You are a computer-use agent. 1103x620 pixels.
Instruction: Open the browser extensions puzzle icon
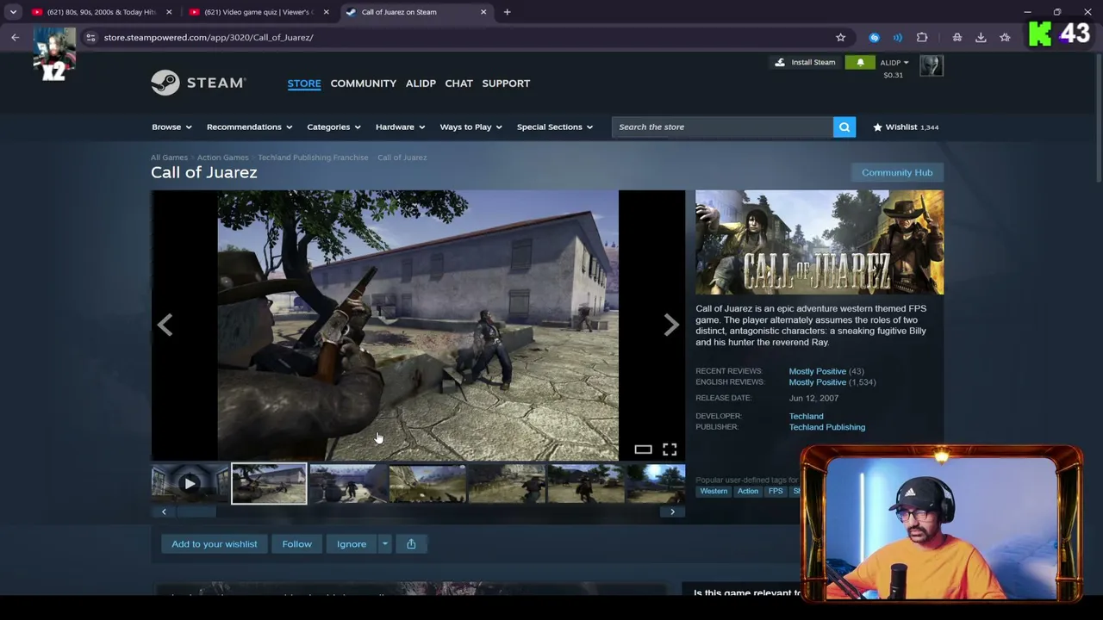[922, 37]
